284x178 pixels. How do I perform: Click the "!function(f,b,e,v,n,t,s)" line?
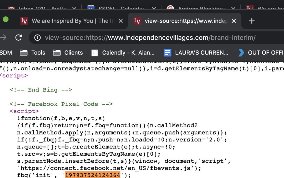coord(61,118)
